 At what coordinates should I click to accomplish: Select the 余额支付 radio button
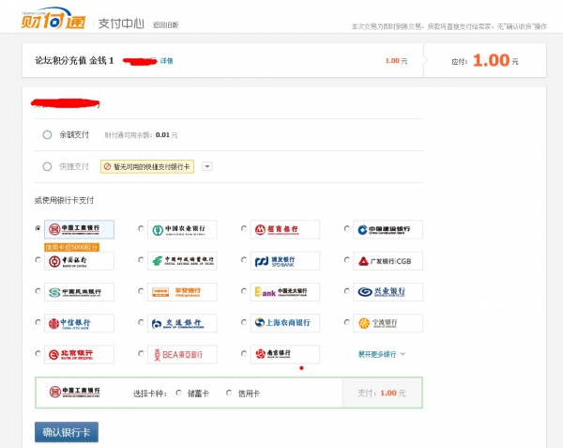pos(47,134)
